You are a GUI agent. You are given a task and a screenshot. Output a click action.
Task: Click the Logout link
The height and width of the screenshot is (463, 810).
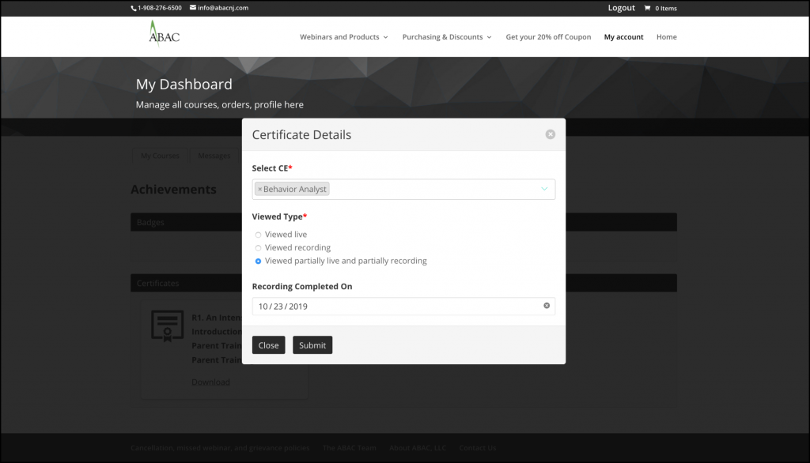point(621,8)
